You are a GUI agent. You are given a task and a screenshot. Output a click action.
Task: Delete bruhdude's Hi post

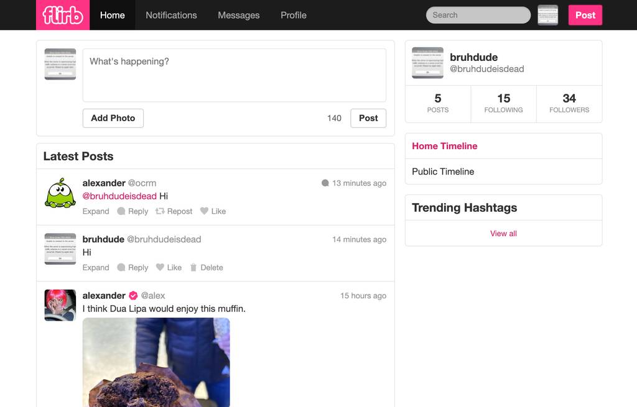coord(207,267)
